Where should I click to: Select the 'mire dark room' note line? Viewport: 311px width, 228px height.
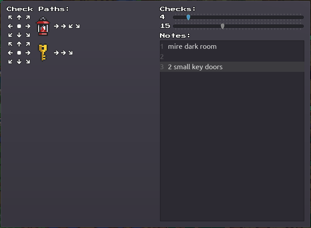[192, 47]
